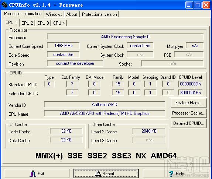The width and height of the screenshot is (212, 179).
Task: Open the Feature Flags dialog
Action: 189,103
